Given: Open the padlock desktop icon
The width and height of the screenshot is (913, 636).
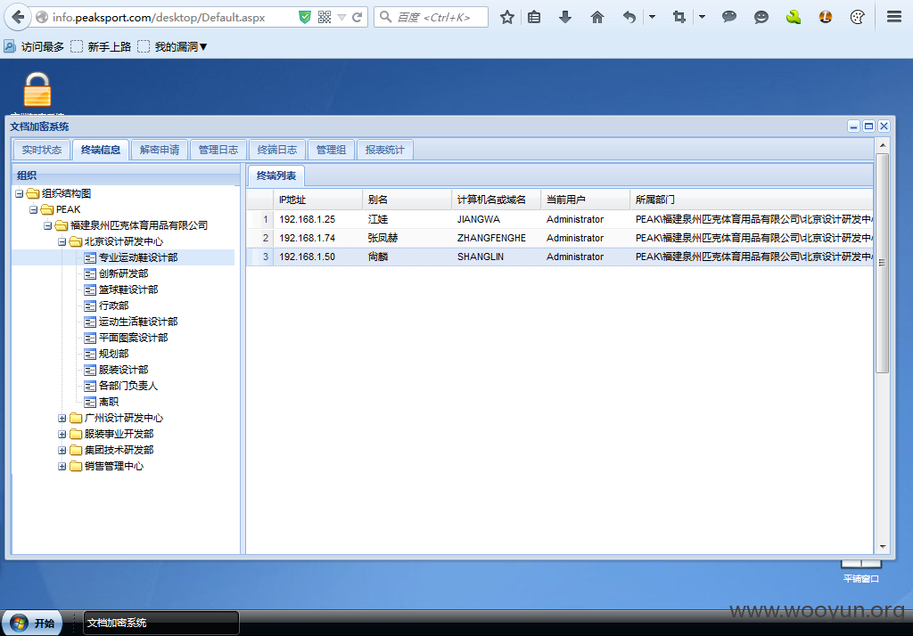Looking at the screenshot, I should click(37, 90).
